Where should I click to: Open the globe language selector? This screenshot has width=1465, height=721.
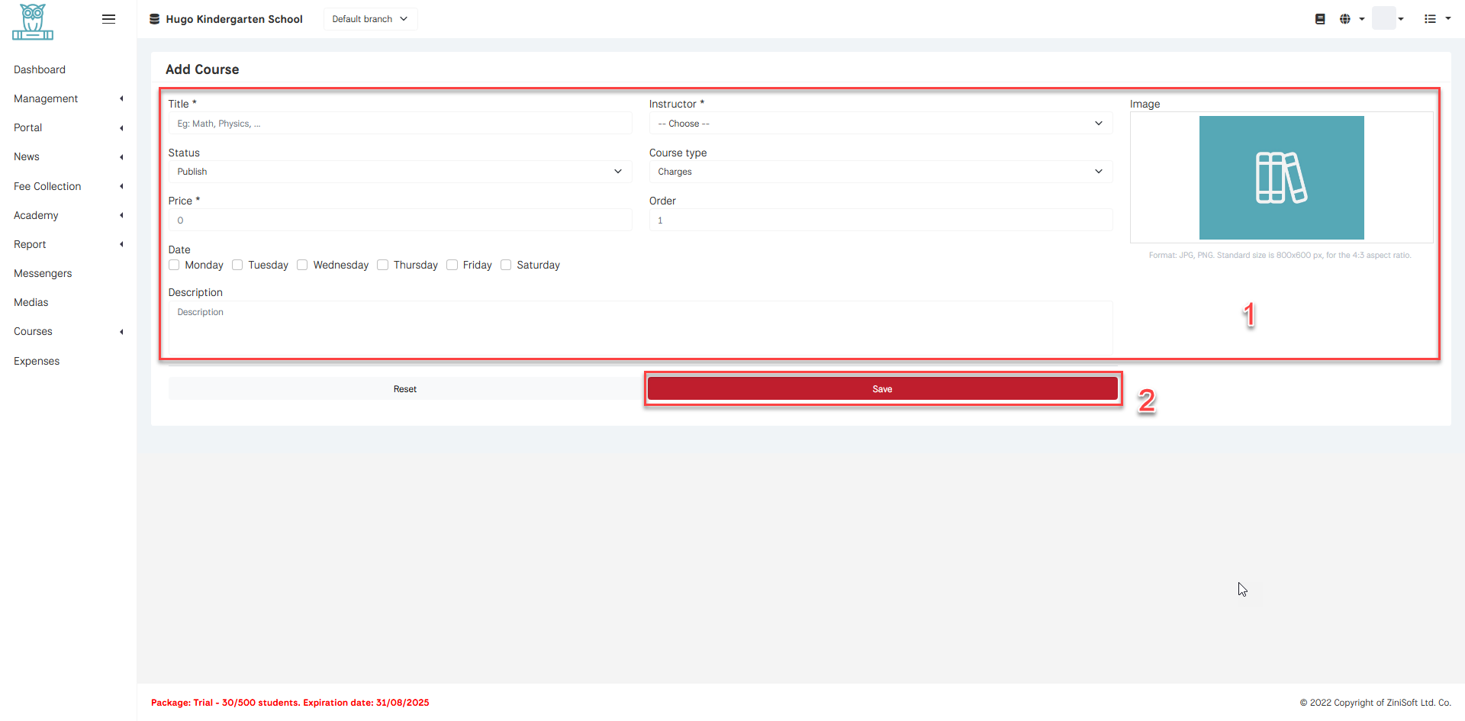[x=1351, y=19]
